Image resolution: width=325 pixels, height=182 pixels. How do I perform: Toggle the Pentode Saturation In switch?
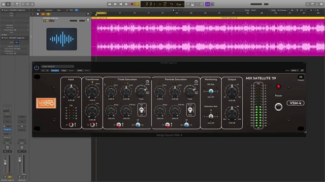[x=167, y=125]
